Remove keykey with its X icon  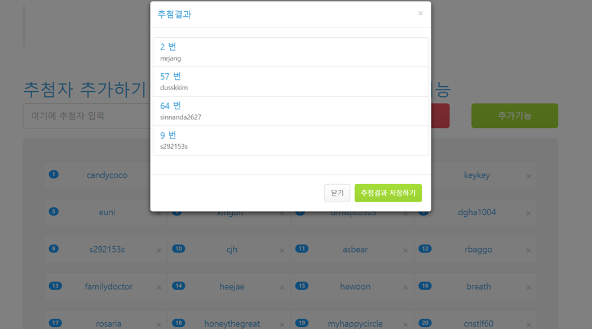coord(529,176)
